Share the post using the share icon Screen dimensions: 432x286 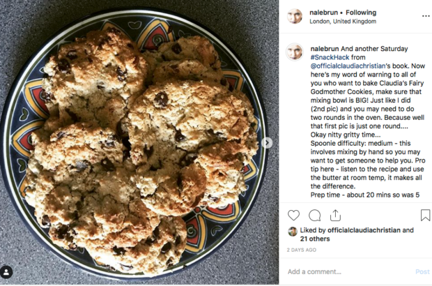pos(335,215)
